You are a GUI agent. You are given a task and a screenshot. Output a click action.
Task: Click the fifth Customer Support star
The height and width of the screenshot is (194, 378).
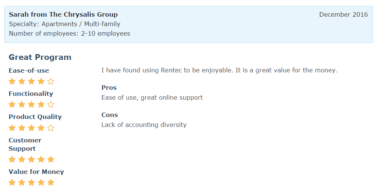tap(51, 160)
